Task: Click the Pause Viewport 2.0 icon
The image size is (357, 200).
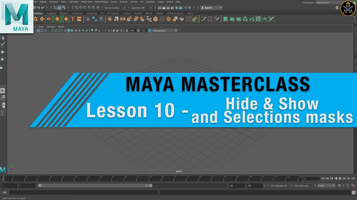Action: coord(190,8)
